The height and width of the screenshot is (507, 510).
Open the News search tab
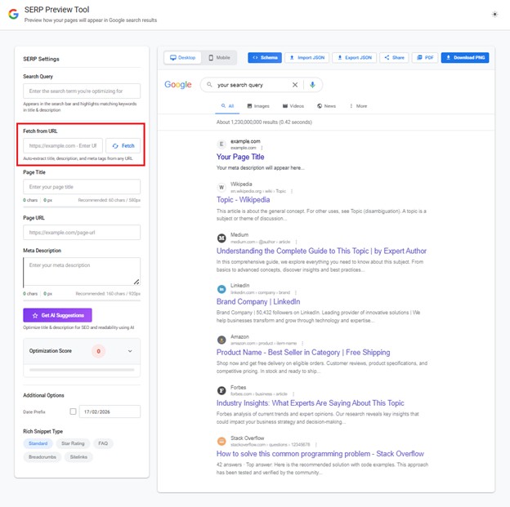(325, 106)
